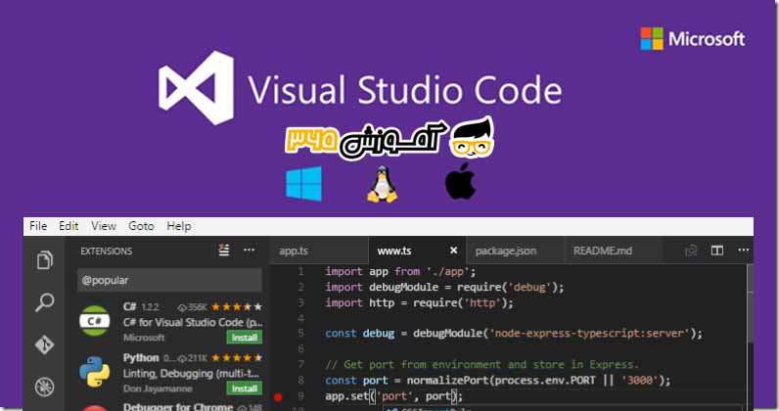Click the C# extension star rating
779x411 pixels.
pos(237,307)
